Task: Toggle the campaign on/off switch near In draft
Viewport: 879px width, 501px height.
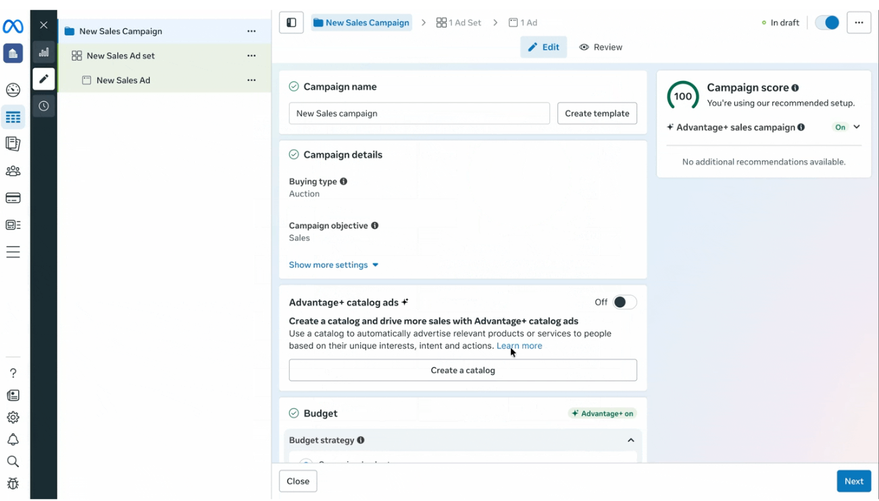Action: [826, 22]
